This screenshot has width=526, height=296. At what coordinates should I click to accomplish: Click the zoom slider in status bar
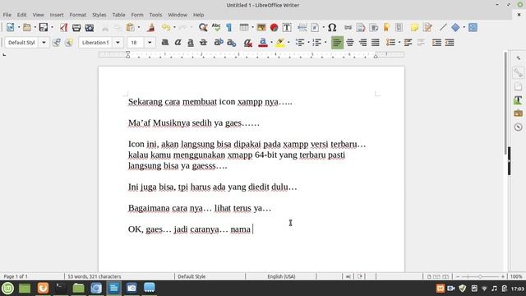[x=480, y=276]
